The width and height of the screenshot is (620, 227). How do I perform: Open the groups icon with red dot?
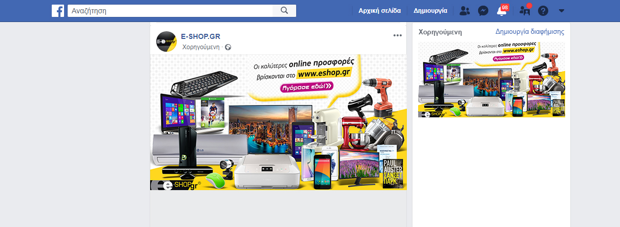525,10
